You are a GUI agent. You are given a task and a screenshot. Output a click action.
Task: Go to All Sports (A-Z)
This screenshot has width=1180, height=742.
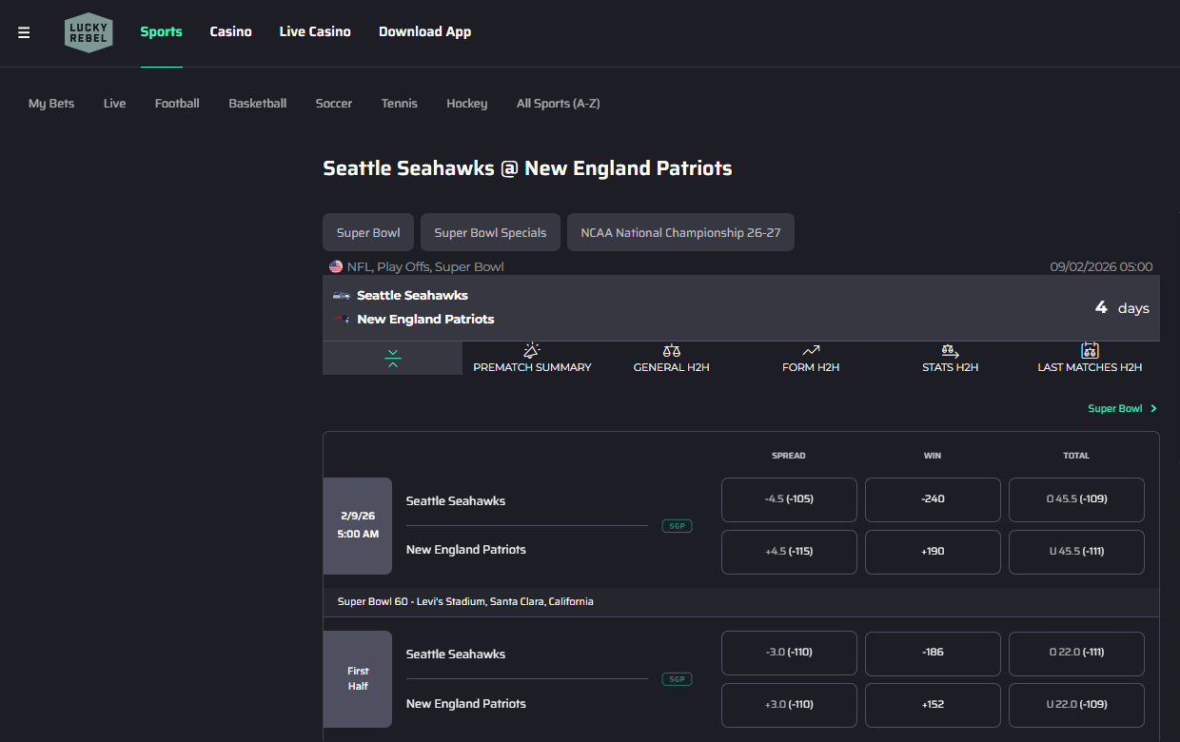[558, 104]
